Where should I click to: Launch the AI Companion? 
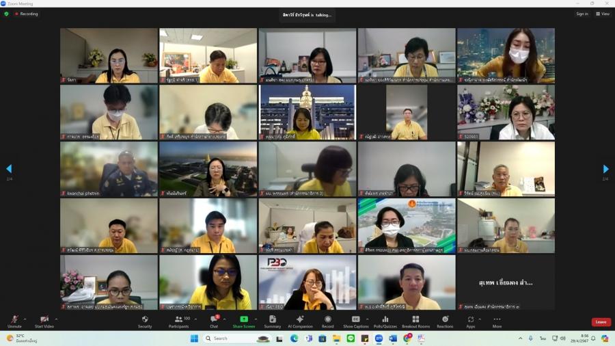click(x=300, y=321)
